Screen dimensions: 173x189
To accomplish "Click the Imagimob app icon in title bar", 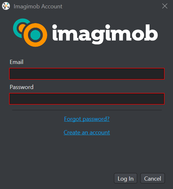I will 6,6.
